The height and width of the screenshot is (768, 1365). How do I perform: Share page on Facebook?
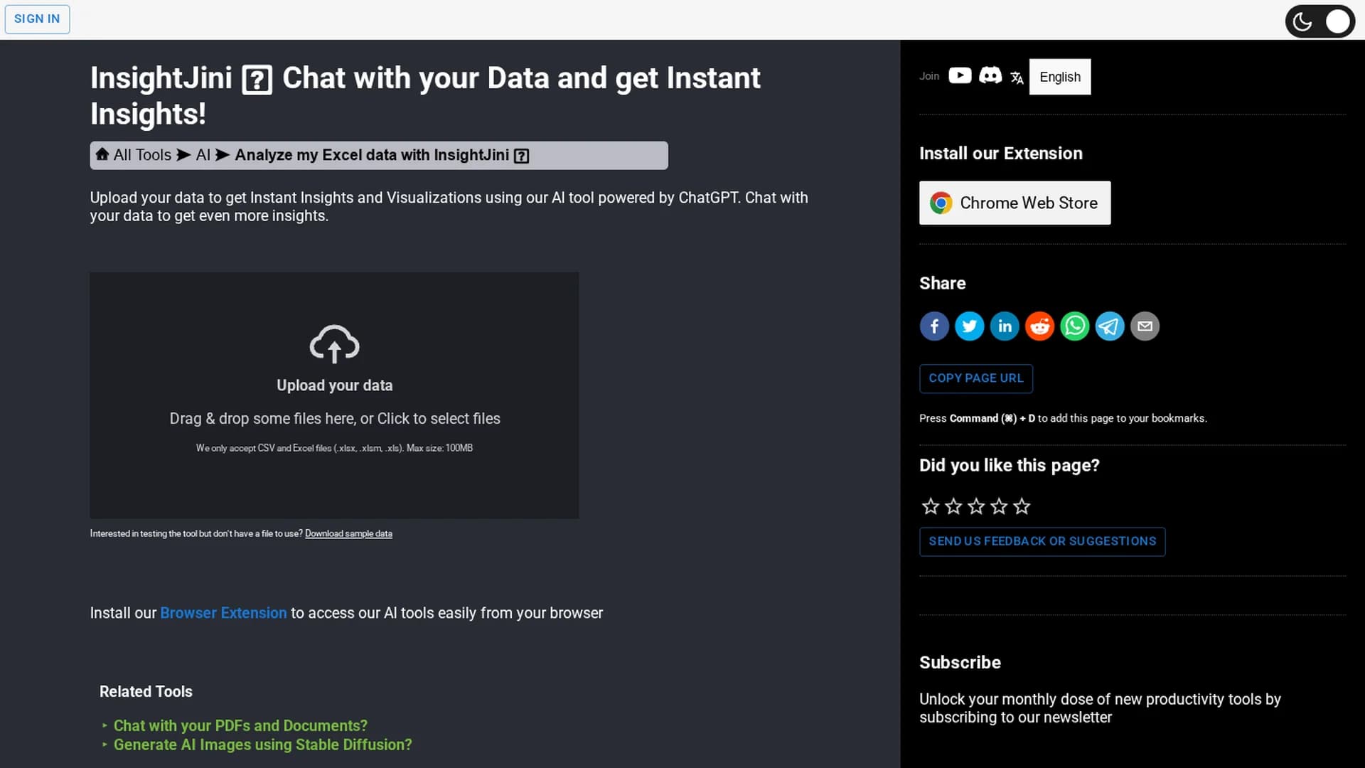coord(934,326)
